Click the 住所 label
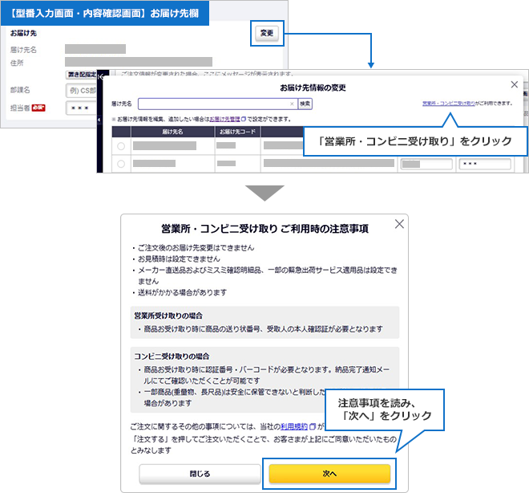The width and height of the screenshot is (529, 493). [17, 63]
